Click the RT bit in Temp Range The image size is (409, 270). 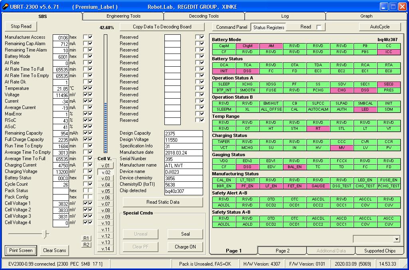pos(318,129)
